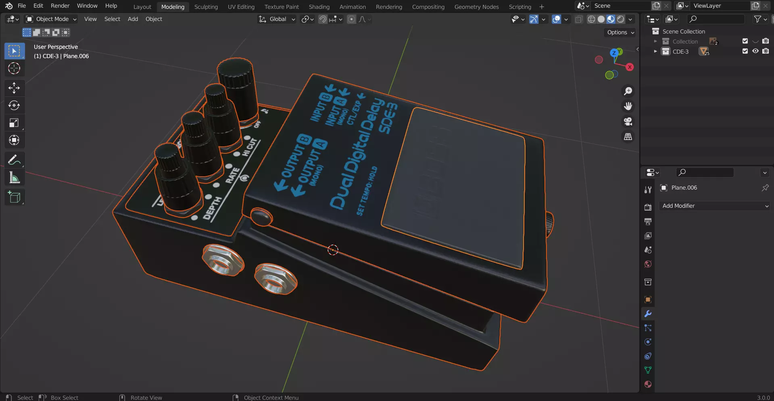Switch to Geometry Nodes workspace tab

click(x=476, y=7)
